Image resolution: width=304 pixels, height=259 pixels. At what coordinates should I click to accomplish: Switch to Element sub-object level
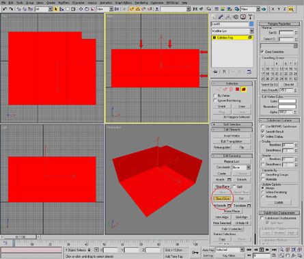(x=244, y=90)
